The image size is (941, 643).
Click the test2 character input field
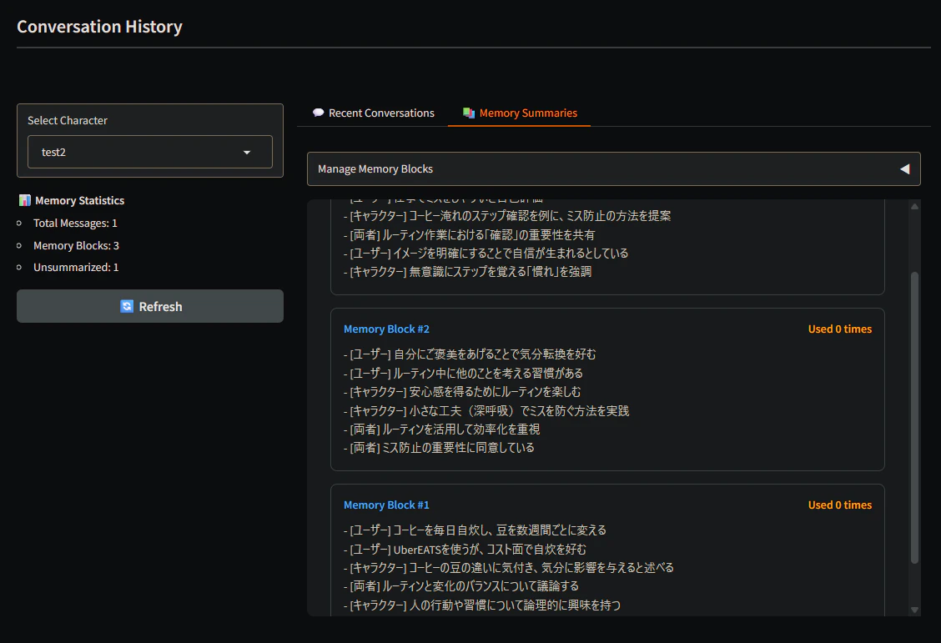(x=150, y=152)
